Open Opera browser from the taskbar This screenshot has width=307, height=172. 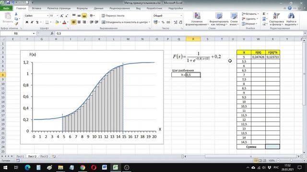[x=94, y=167]
